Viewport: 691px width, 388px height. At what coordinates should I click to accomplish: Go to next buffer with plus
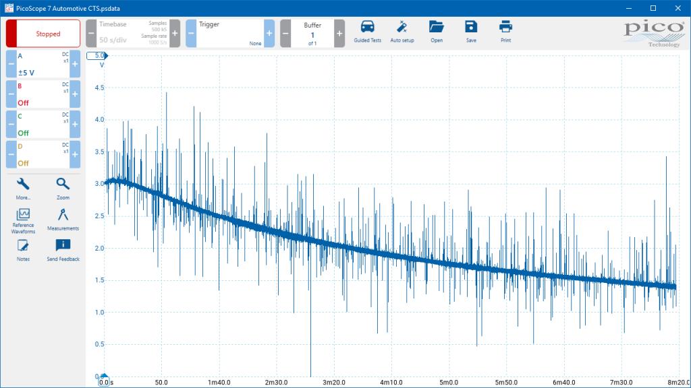tap(339, 34)
